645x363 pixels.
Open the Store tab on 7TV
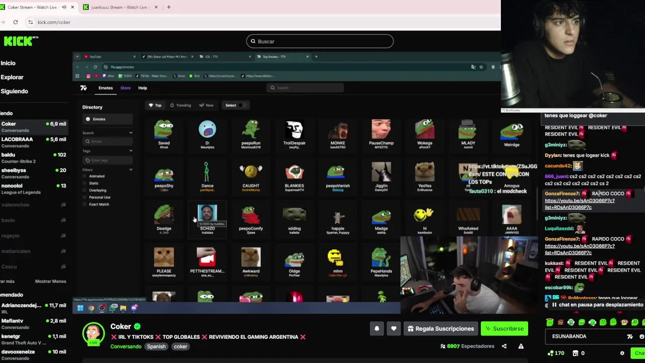125,88
